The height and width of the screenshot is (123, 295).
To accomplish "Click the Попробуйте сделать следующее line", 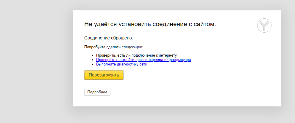I will coord(114,47).
